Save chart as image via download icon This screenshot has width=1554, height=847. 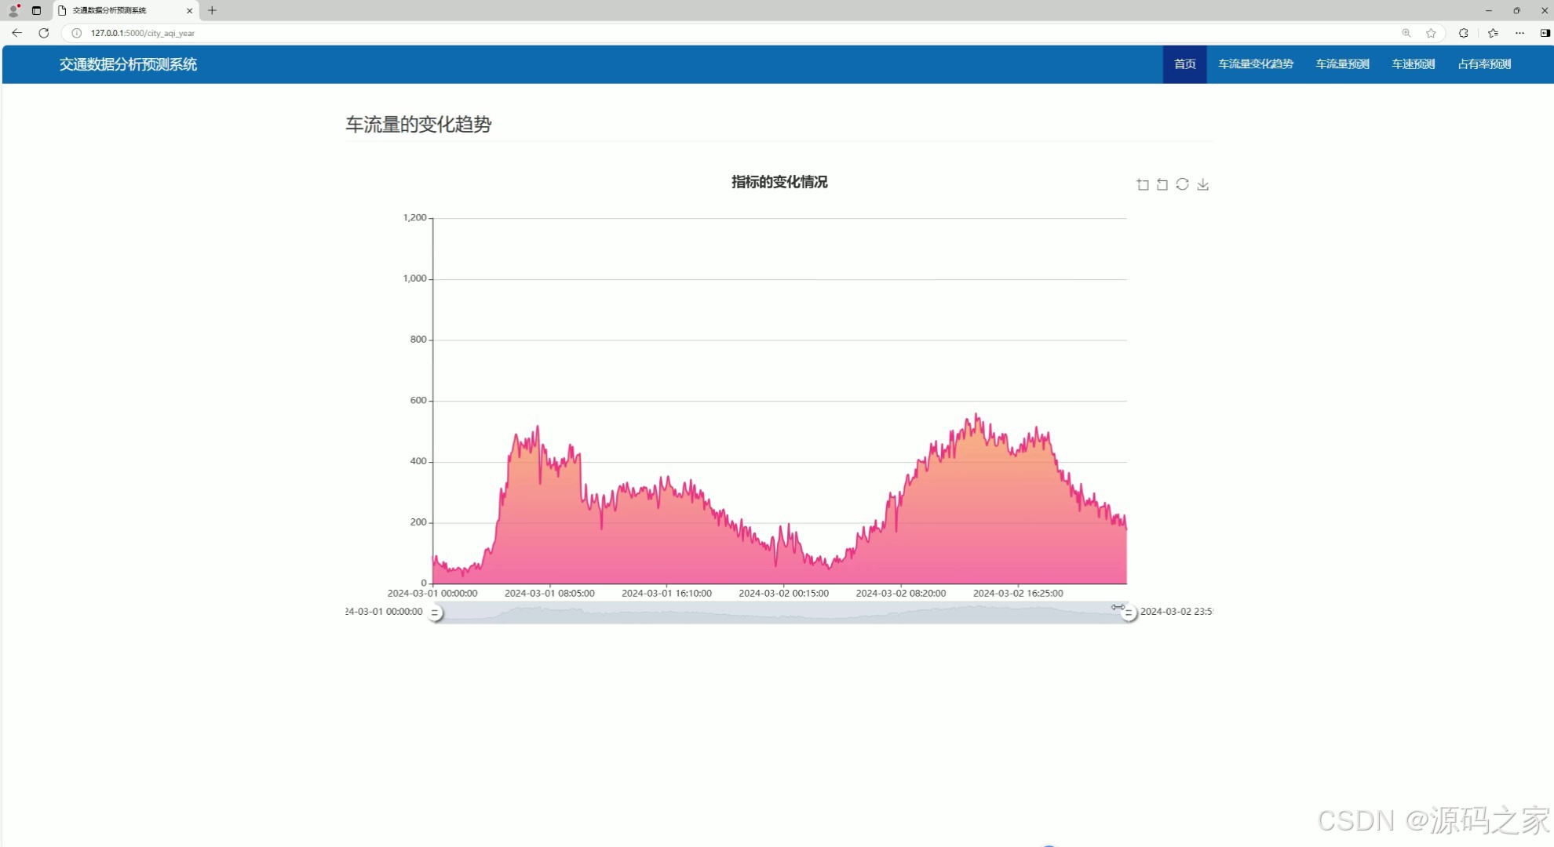(x=1202, y=184)
